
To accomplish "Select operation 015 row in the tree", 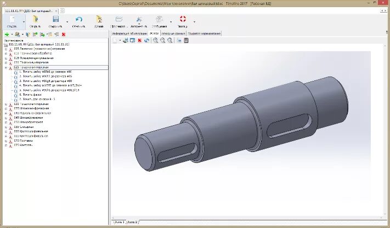I will point(34,58).
